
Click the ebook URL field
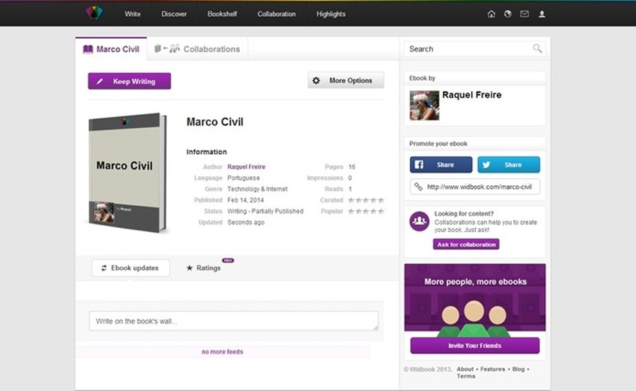point(475,187)
